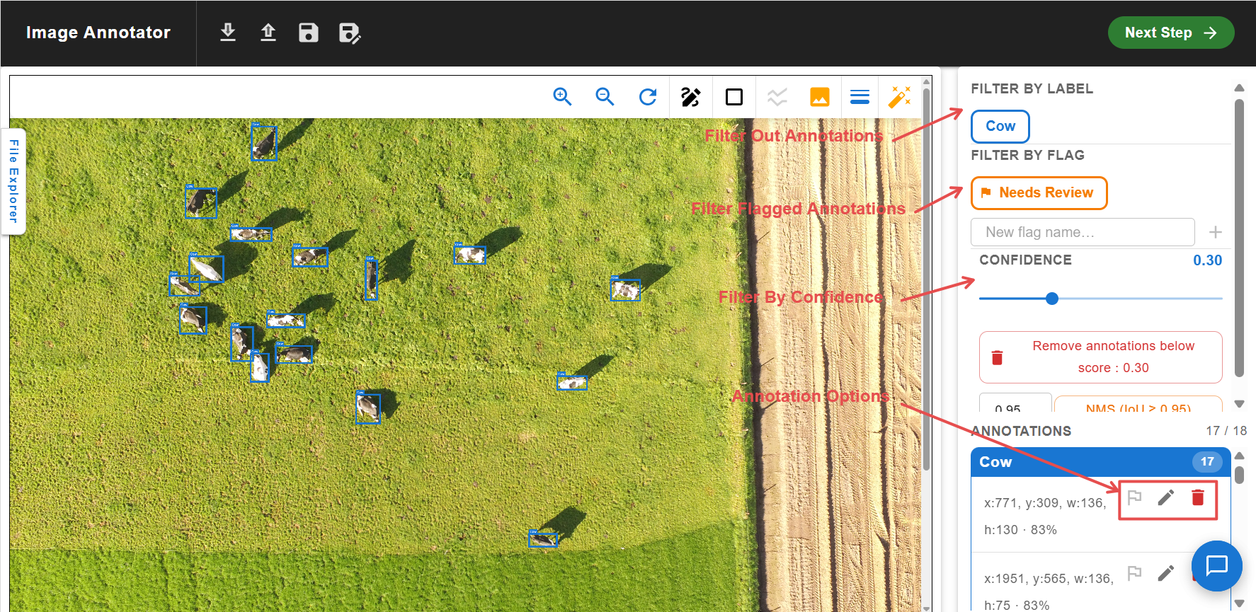Click the filter panel scroll-down arrow
Viewport: 1256px width, 612px height.
(1239, 404)
